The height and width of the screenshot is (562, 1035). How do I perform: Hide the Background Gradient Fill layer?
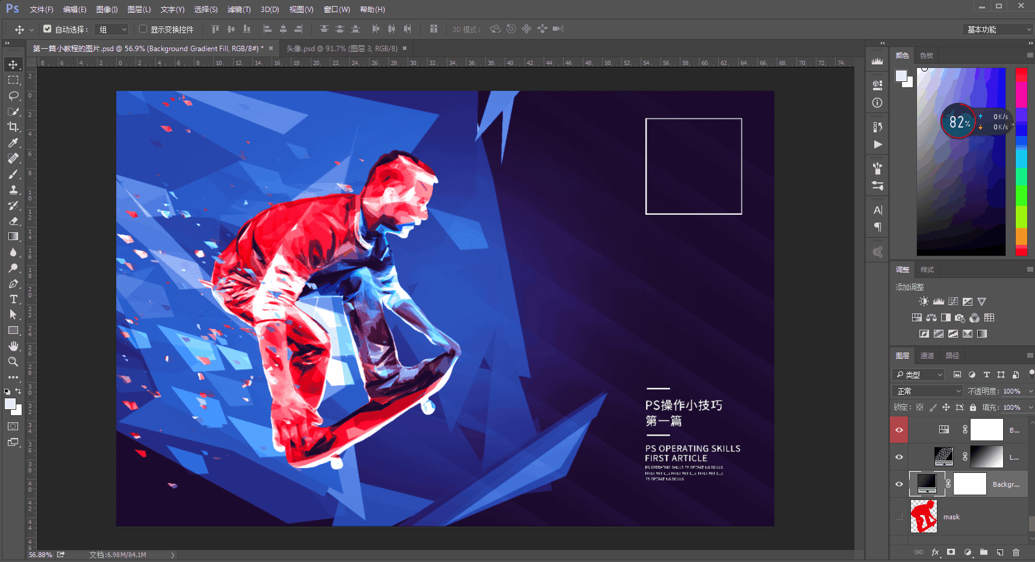(x=899, y=484)
